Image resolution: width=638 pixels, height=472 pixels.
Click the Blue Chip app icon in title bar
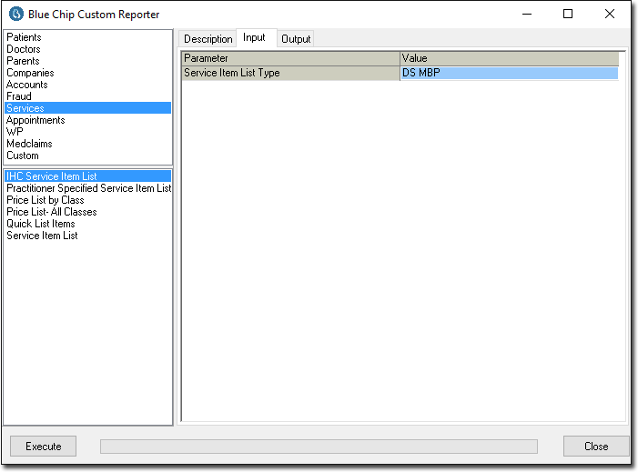point(15,15)
